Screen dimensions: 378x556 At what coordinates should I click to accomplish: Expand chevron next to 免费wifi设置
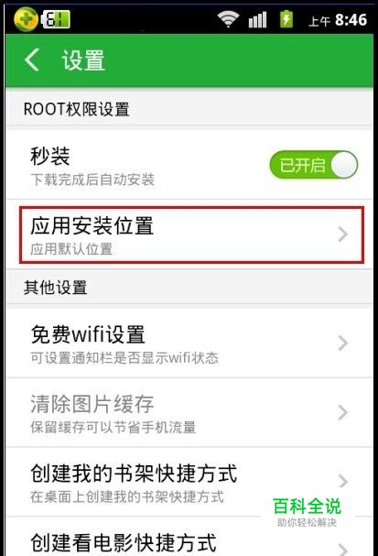tap(342, 343)
